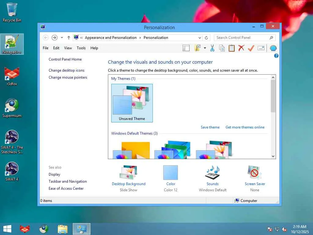
Task: Click the folder options toolbar icon
Action: click(x=197, y=48)
